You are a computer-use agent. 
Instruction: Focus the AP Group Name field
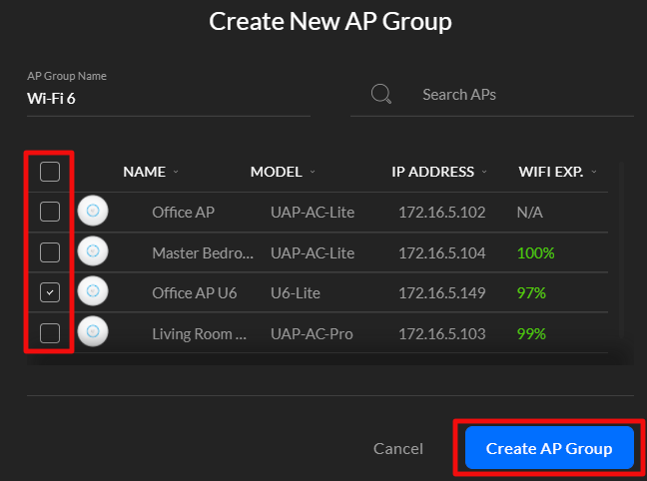[x=168, y=99]
